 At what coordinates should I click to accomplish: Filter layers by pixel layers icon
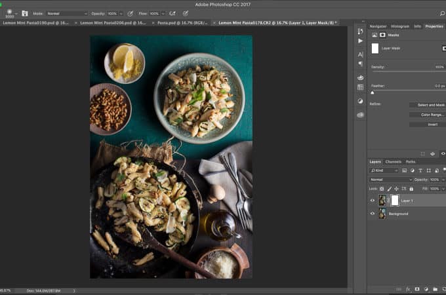(x=404, y=170)
